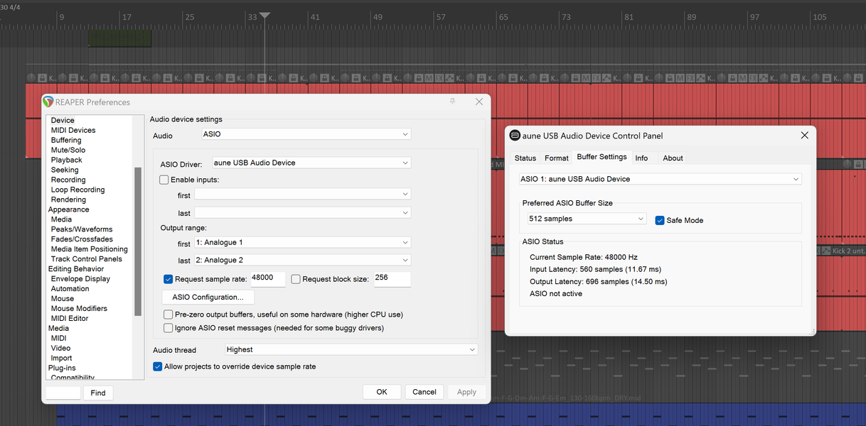Image resolution: width=866 pixels, height=426 pixels.
Task: Select Mute/Solo in preferences tree
Action: point(68,151)
